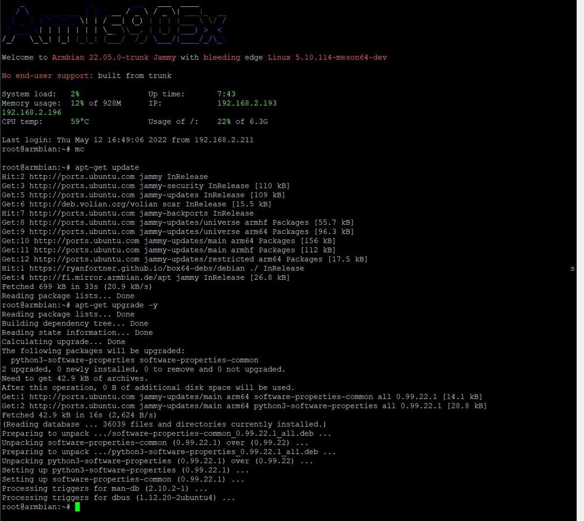The width and height of the screenshot is (584, 521).
Task: Click the Aml S905x ASCII art banner
Action: point(113,24)
